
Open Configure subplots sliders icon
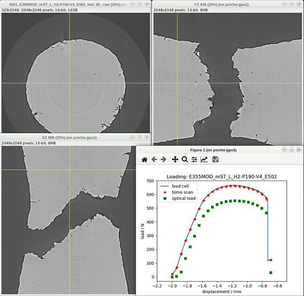coord(194,159)
